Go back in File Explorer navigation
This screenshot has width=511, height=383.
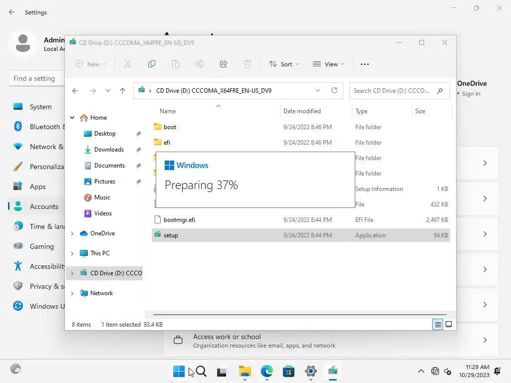pos(75,91)
